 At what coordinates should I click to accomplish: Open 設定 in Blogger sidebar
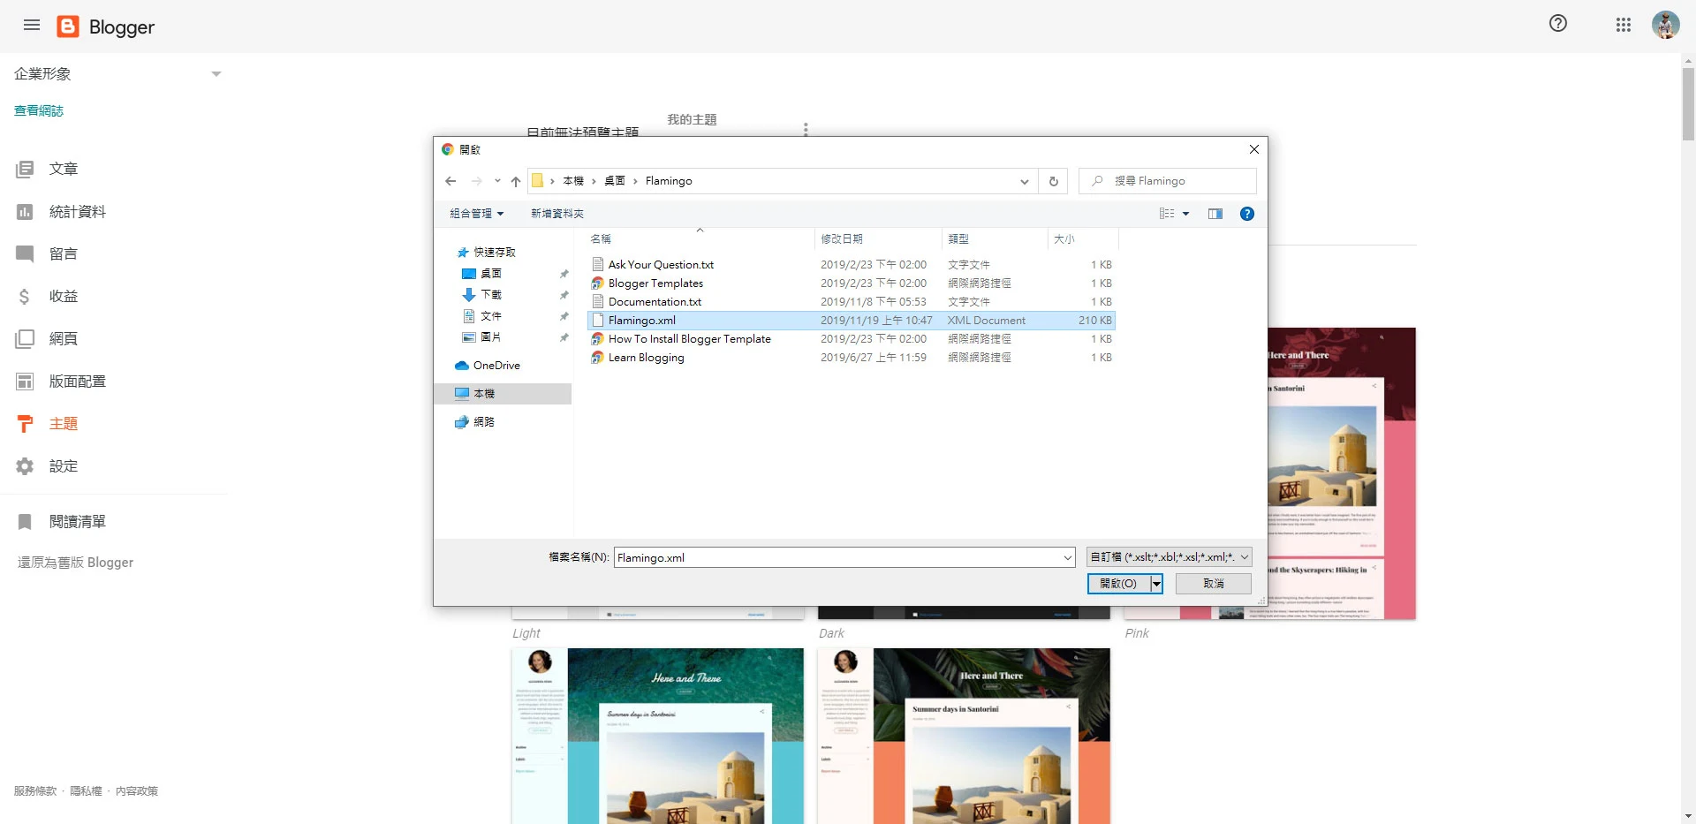point(64,466)
